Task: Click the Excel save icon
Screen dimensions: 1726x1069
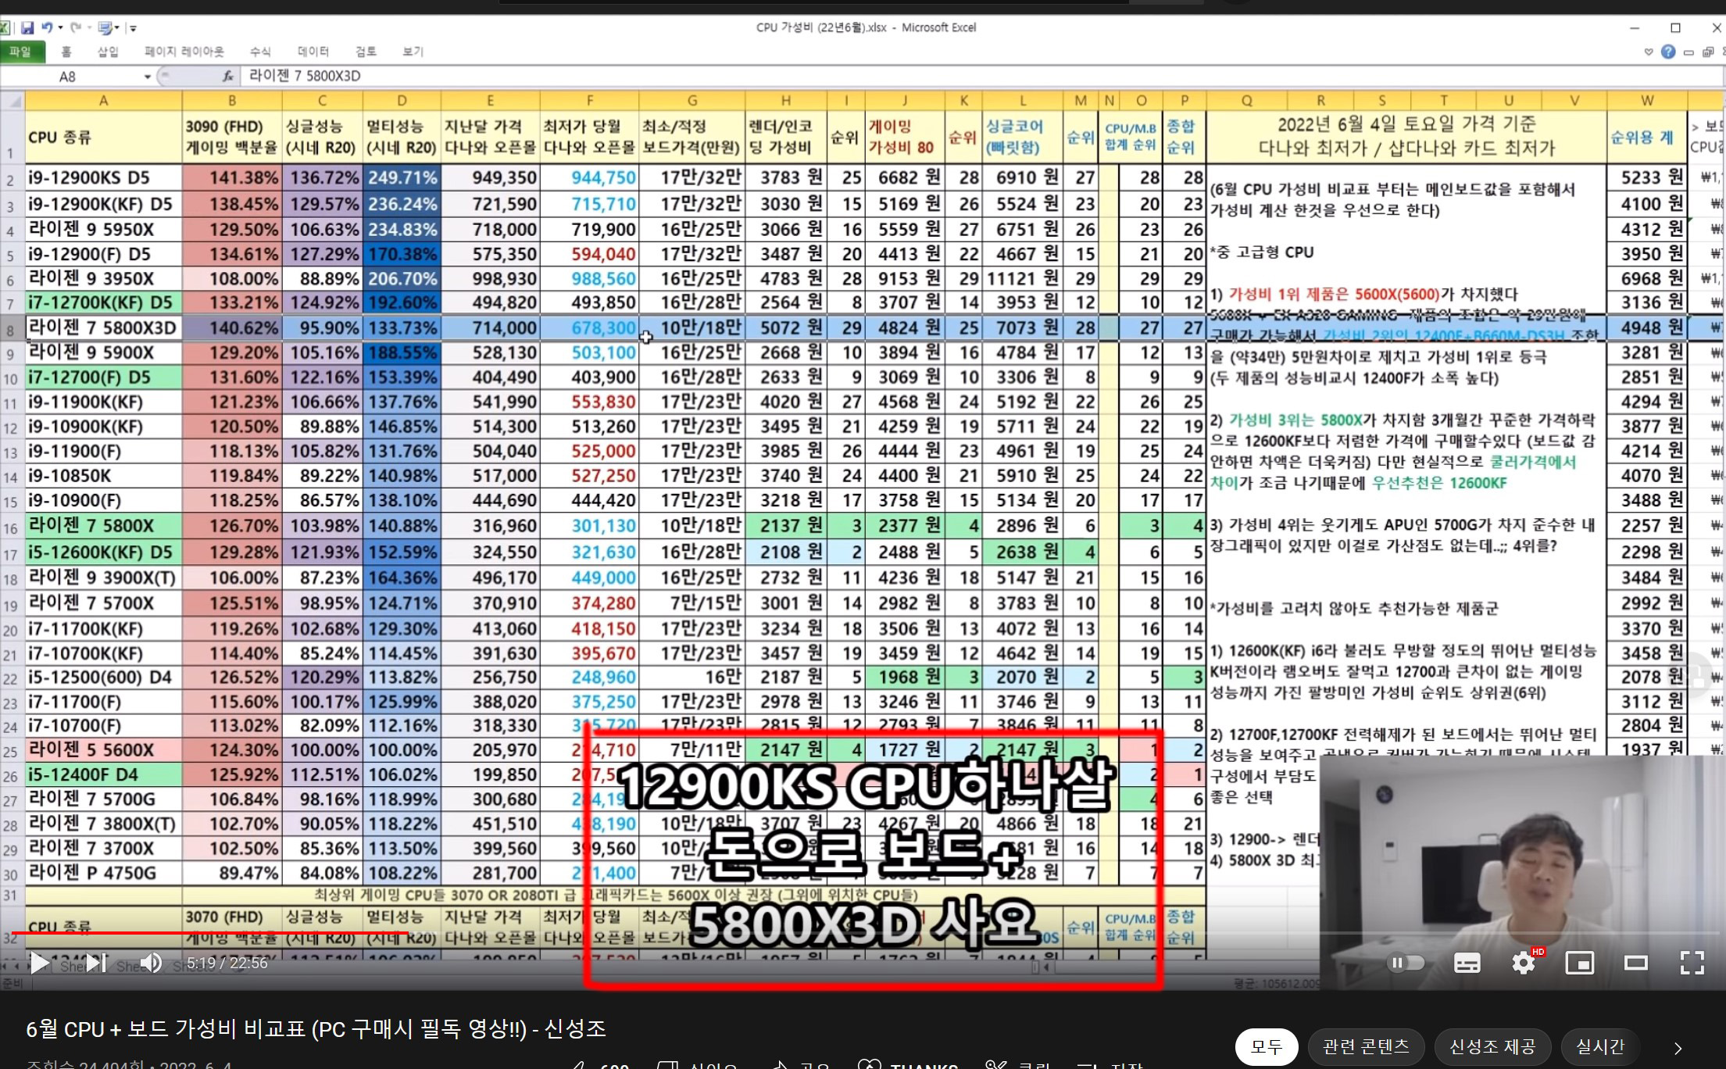Action: 27,28
